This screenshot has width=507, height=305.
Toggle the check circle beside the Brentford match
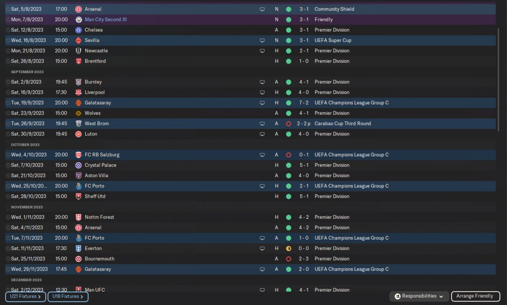(8, 61)
